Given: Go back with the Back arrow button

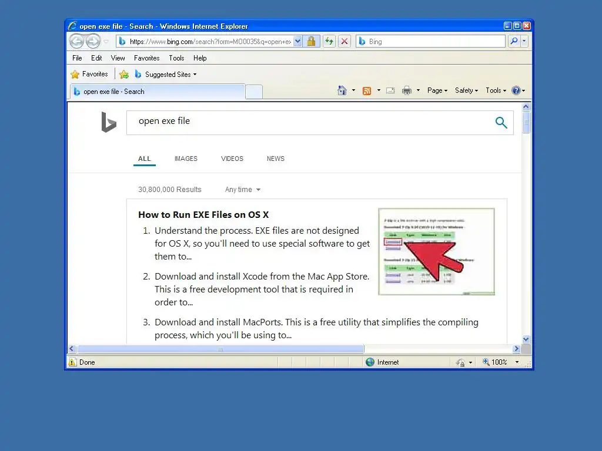Looking at the screenshot, I should point(77,41).
